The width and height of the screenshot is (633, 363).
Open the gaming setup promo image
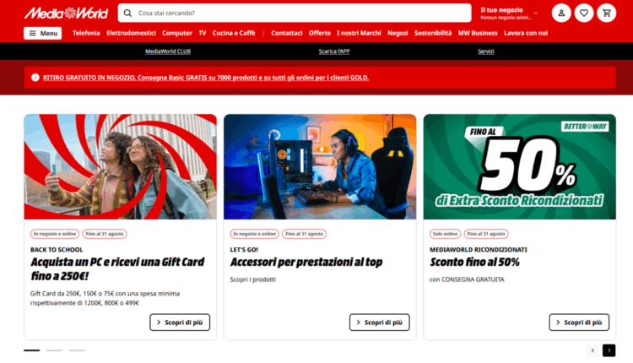320,167
